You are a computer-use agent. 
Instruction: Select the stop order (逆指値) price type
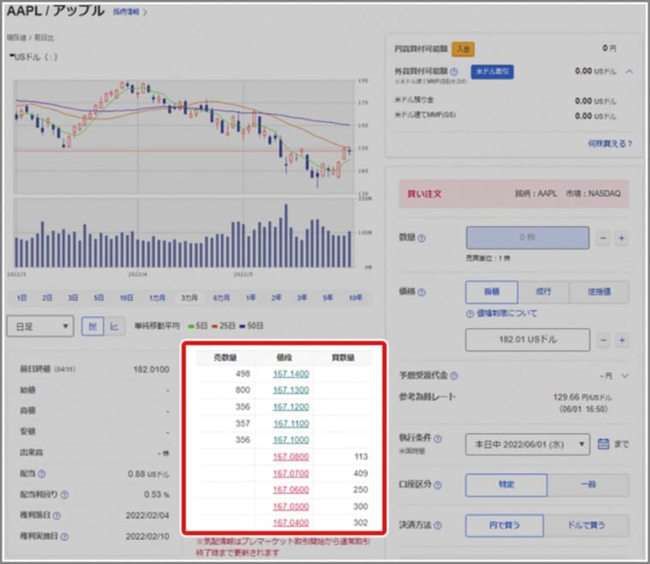point(599,292)
